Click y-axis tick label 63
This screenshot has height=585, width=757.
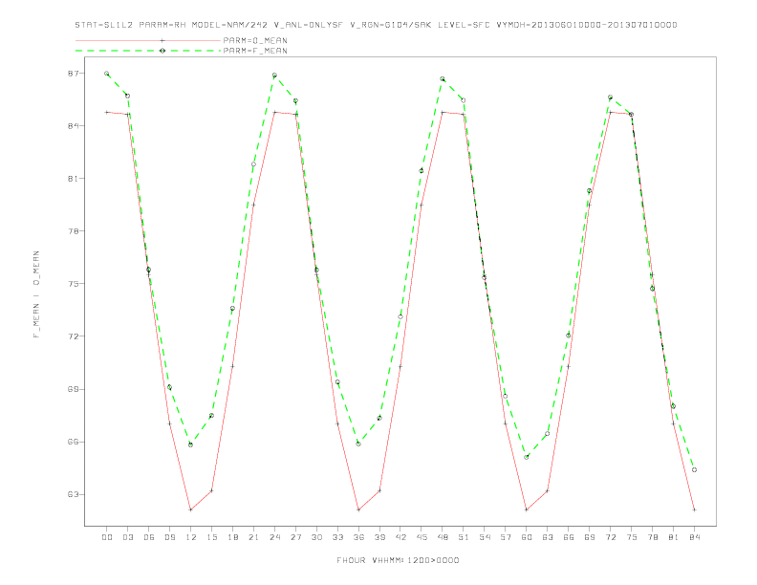pyautogui.click(x=73, y=494)
